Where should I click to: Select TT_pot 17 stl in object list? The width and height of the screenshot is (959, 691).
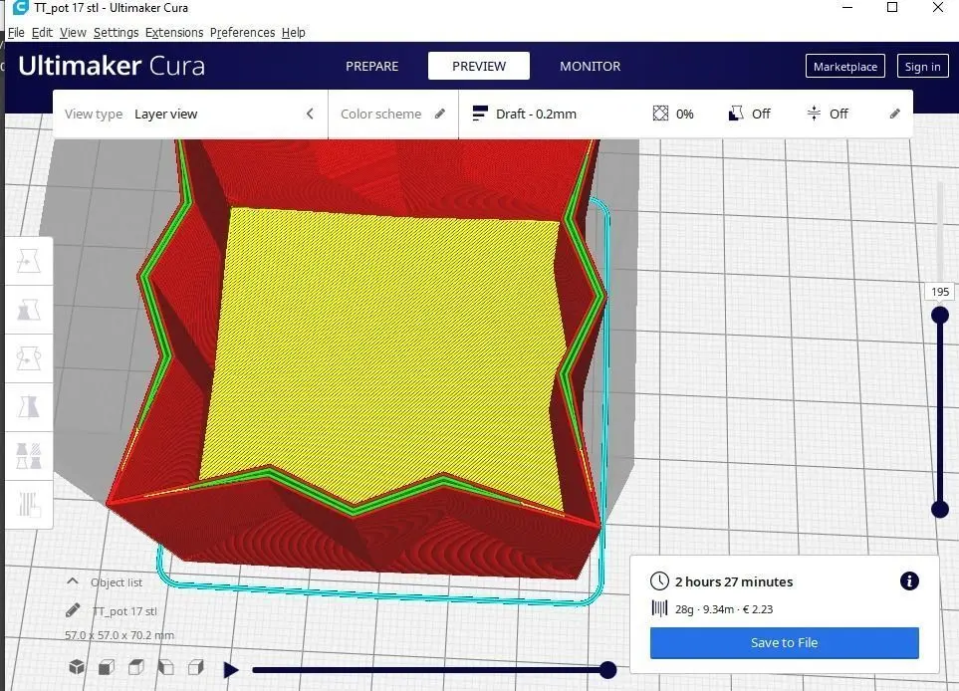[x=124, y=611]
